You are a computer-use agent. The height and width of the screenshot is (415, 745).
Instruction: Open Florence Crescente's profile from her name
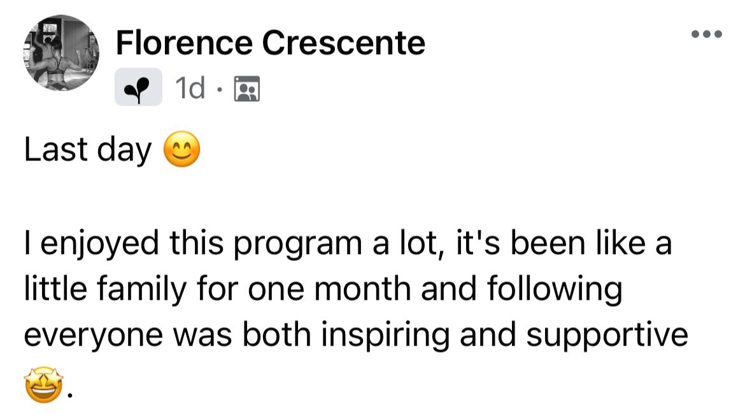[271, 43]
